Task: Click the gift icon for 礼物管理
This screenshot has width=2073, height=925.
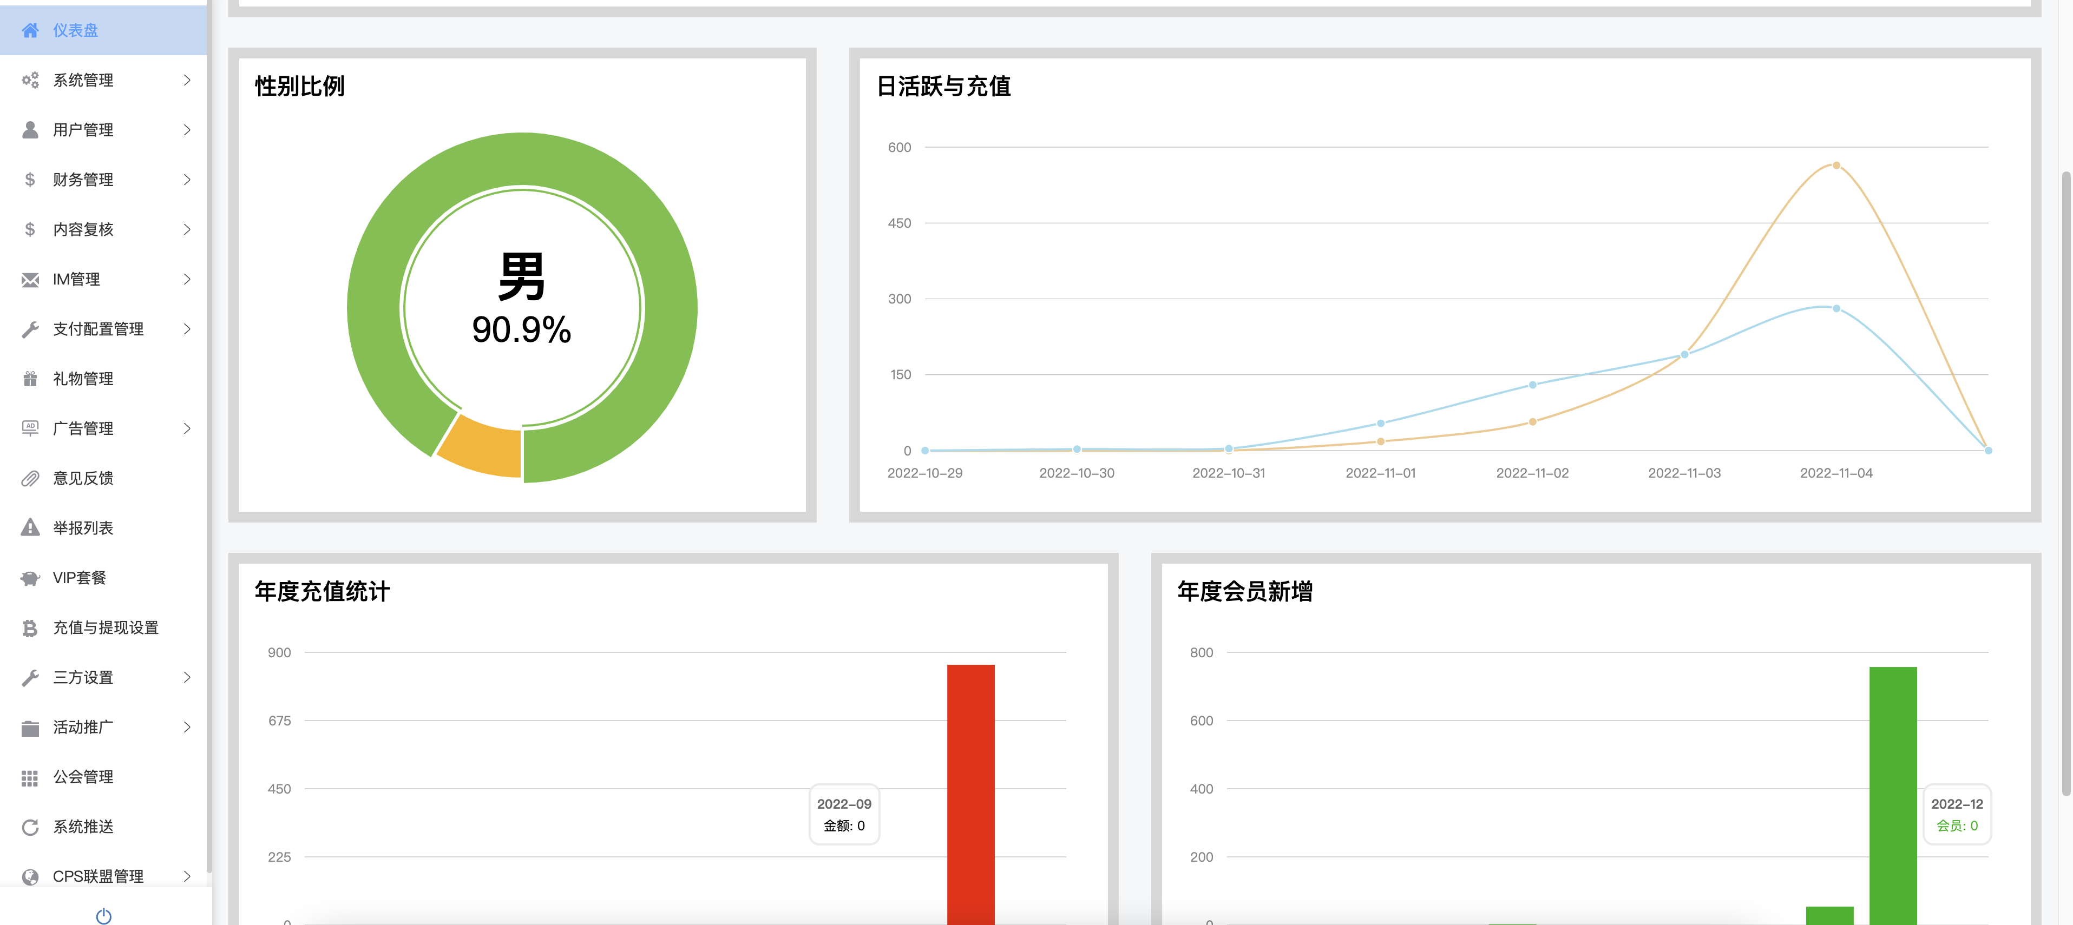Action: coord(30,379)
